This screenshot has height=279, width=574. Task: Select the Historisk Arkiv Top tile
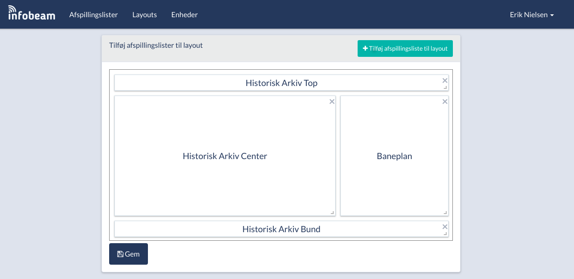tap(281, 83)
